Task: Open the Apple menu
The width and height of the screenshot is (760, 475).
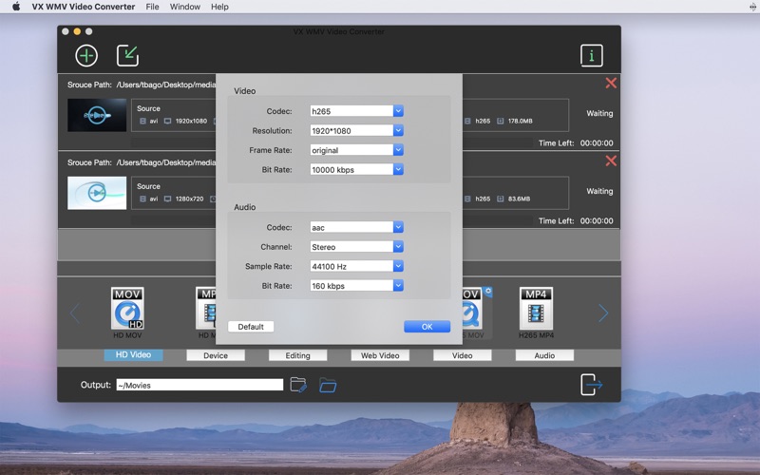Action: click(x=16, y=7)
